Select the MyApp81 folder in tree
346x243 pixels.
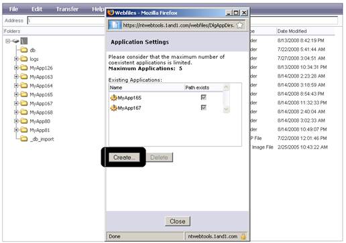coord(40,130)
